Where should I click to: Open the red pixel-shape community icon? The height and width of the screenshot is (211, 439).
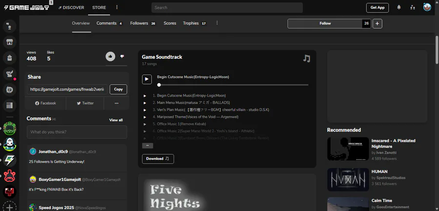click(x=10, y=192)
